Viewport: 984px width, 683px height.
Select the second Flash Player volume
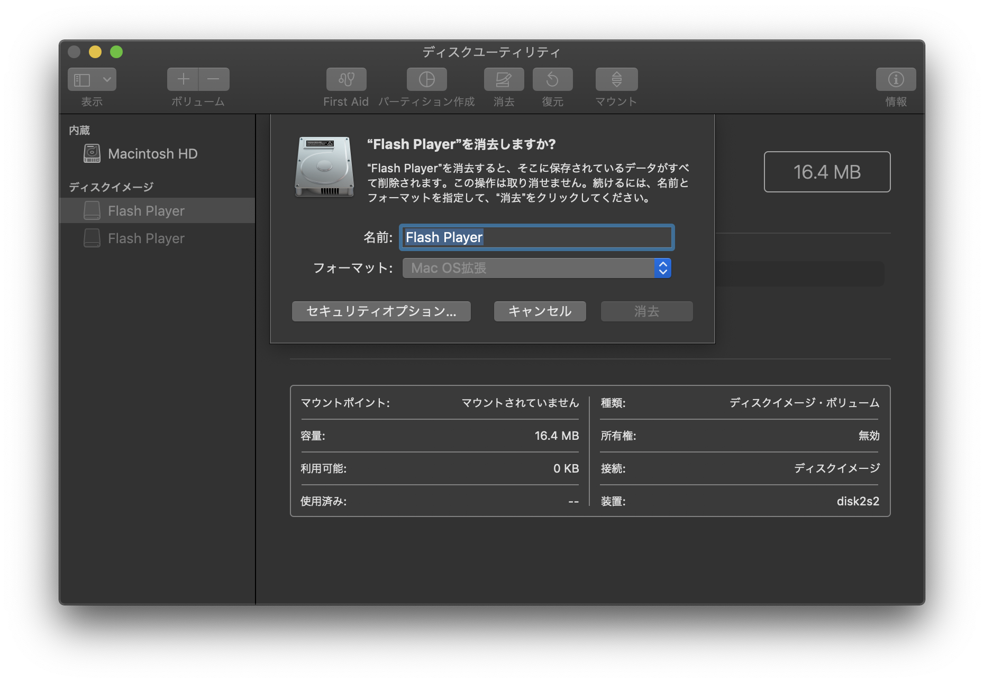click(146, 238)
